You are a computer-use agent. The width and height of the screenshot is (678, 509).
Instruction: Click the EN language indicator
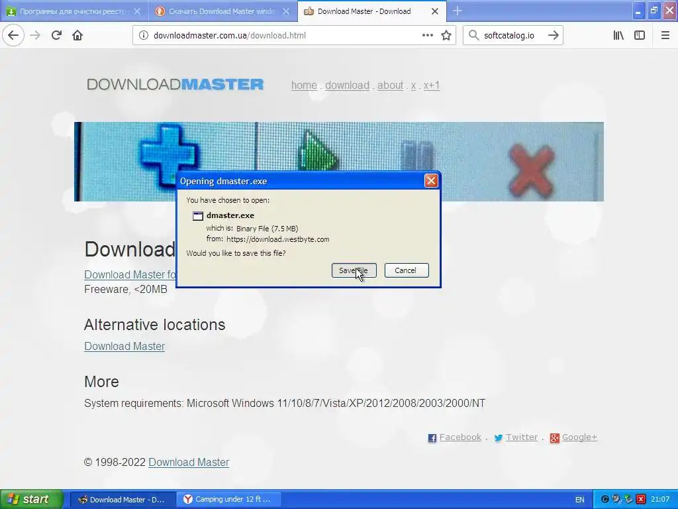(580, 500)
